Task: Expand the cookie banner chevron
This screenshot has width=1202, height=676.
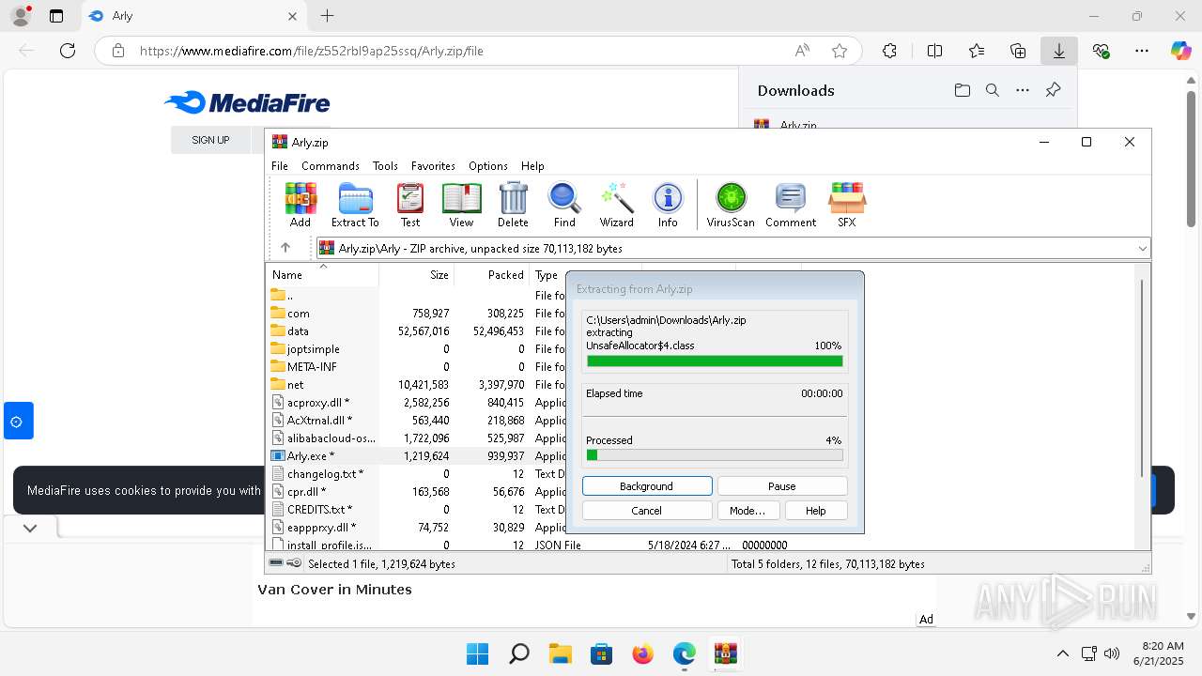Action: coord(30,528)
